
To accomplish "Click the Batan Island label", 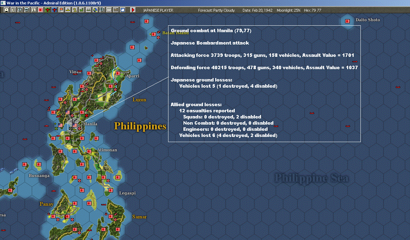I will point(176,33).
